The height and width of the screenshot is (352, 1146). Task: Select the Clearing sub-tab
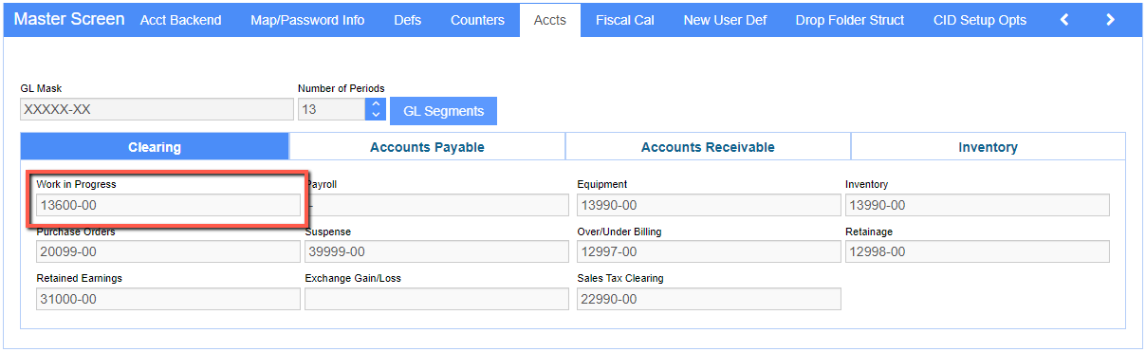[155, 147]
